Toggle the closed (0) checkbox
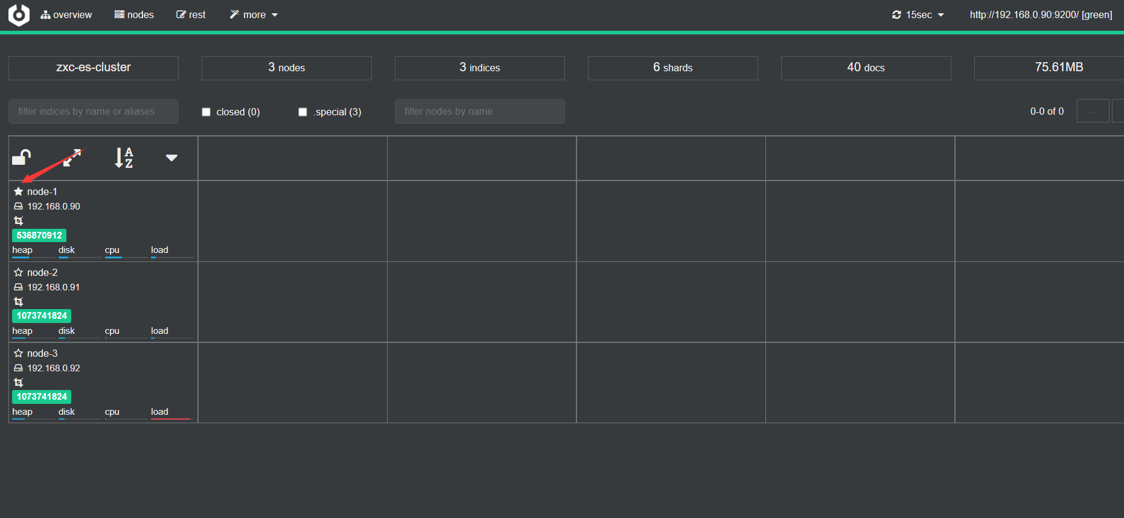The height and width of the screenshot is (518, 1124). (206, 112)
